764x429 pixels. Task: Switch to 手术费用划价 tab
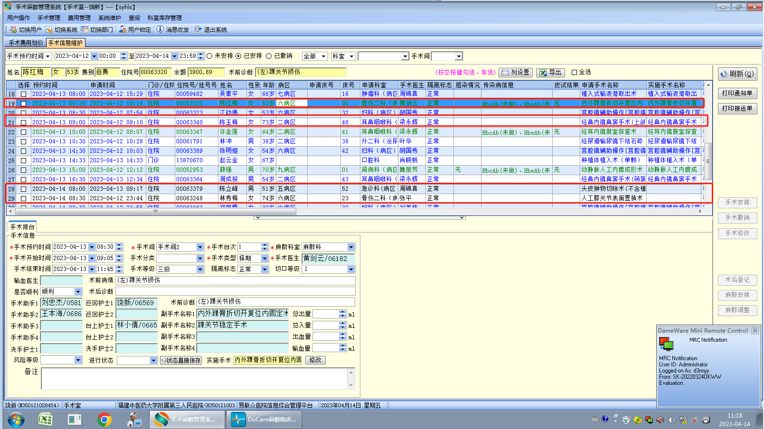click(x=26, y=43)
